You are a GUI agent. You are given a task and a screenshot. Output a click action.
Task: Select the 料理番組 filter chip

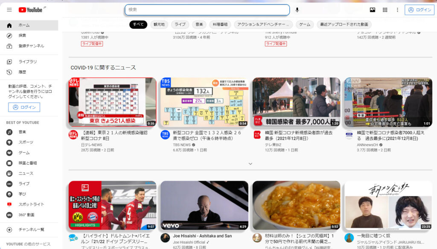[x=220, y=24]
